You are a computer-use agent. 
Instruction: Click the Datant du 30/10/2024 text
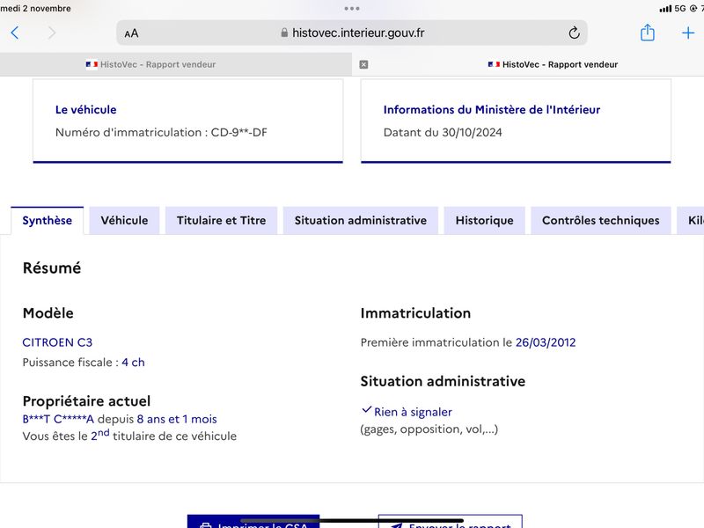click(x=443, y=133)
